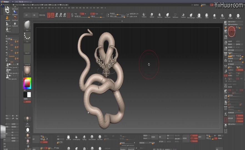Select the Morph brush
The height and width of the screenshot is (150, 245).
[x=214, y=16]
